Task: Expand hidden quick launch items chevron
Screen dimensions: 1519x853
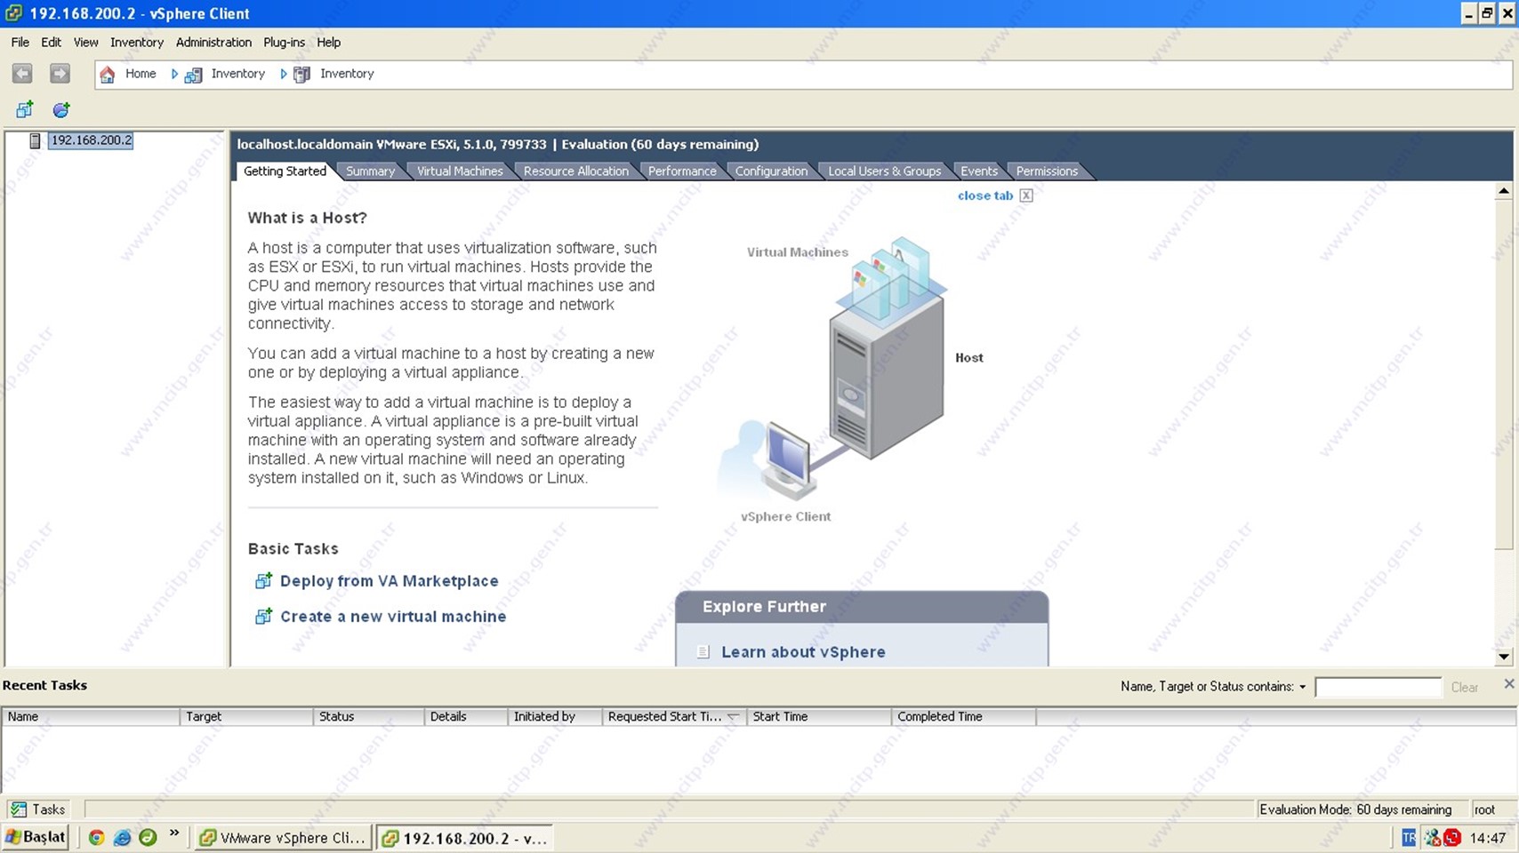Action: point(174,833)
